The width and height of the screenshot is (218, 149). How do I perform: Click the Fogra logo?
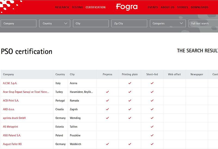(126, 7)
